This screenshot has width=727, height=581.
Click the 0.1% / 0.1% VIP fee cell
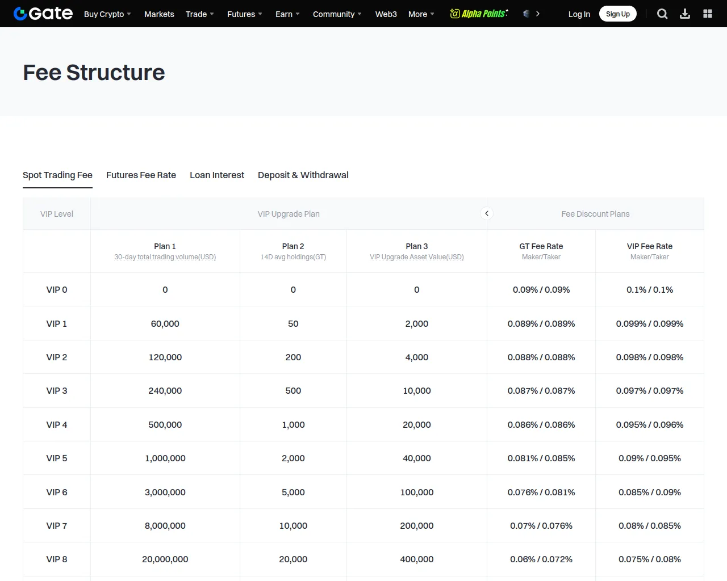(650, 290)
